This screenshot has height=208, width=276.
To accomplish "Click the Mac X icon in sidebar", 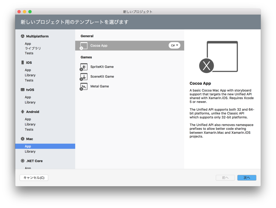I will pyautogui.click(x=23, y=139).
